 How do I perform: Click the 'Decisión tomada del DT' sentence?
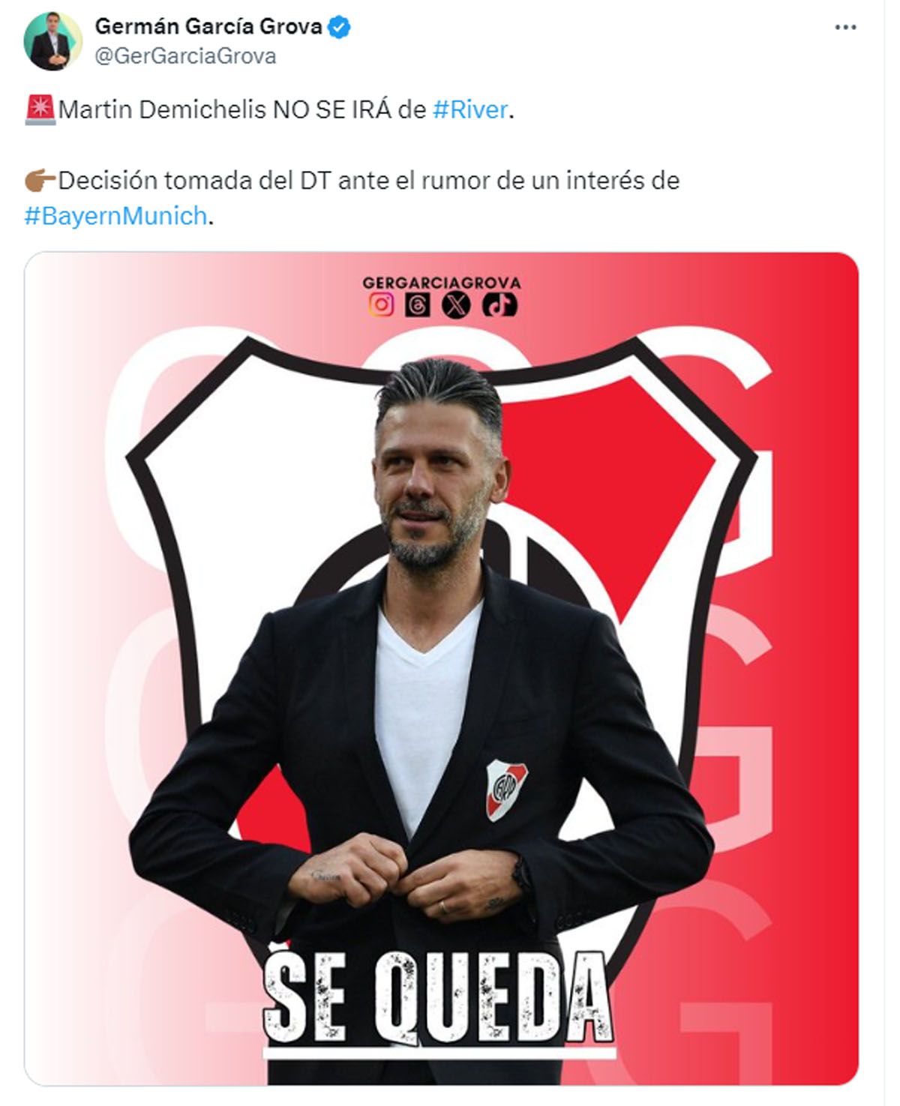pos(195,181)
